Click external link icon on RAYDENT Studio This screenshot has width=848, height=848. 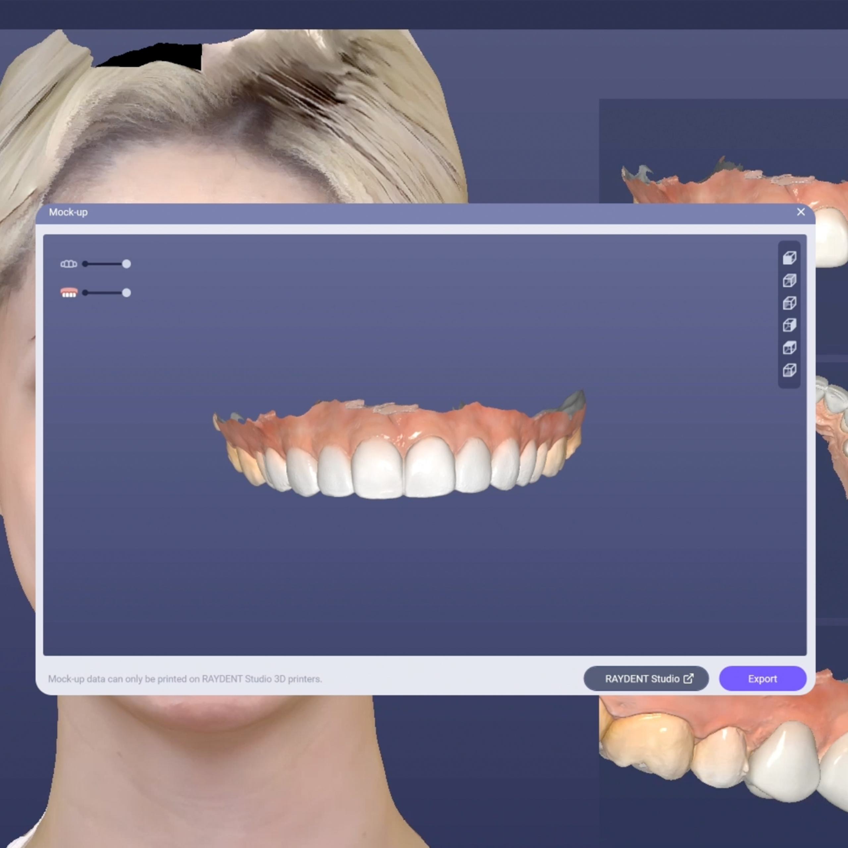[689, 679]
